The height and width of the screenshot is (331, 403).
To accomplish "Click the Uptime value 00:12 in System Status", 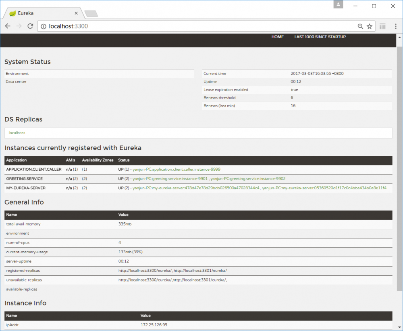I will [296, 82].
